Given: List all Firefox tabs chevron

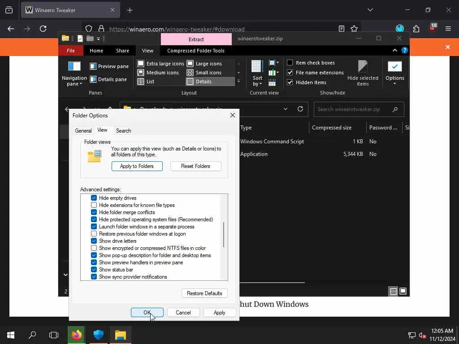Looking at the screenshot, I should [370, 10].
